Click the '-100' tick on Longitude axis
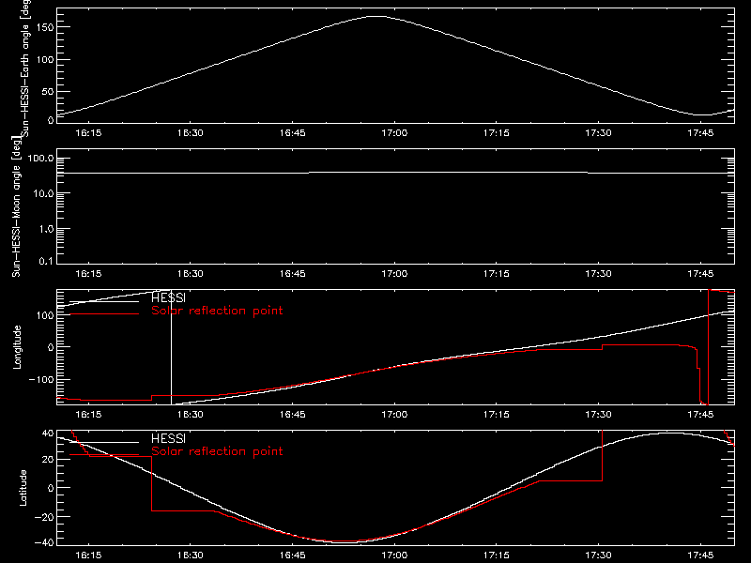Image resolution: width=751 pixels, height=563 pixels. [41, 379]
